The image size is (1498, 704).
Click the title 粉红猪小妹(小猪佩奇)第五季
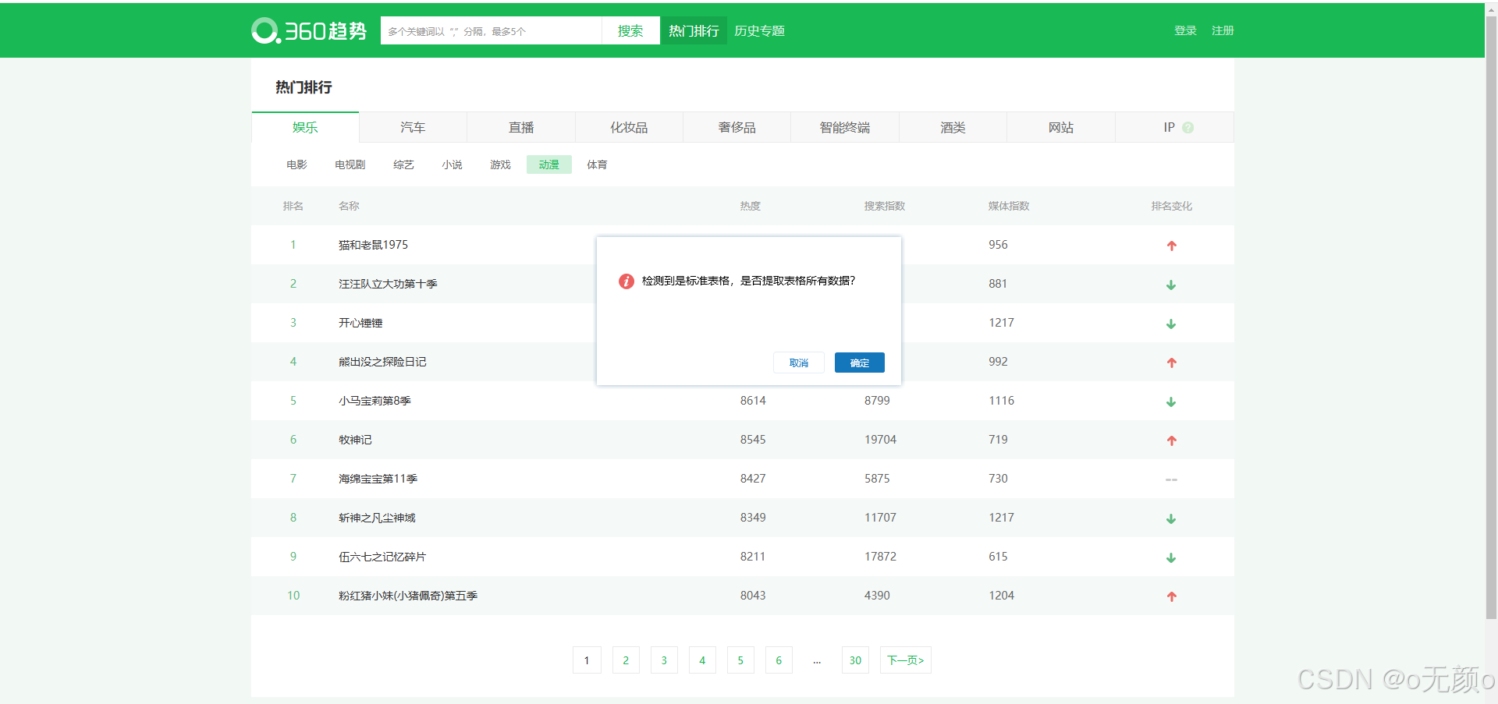coord(408,596)
